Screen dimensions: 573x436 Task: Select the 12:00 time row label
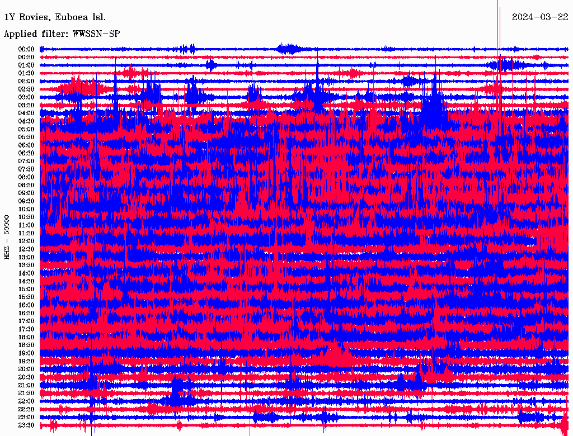[x=26, y=241]
